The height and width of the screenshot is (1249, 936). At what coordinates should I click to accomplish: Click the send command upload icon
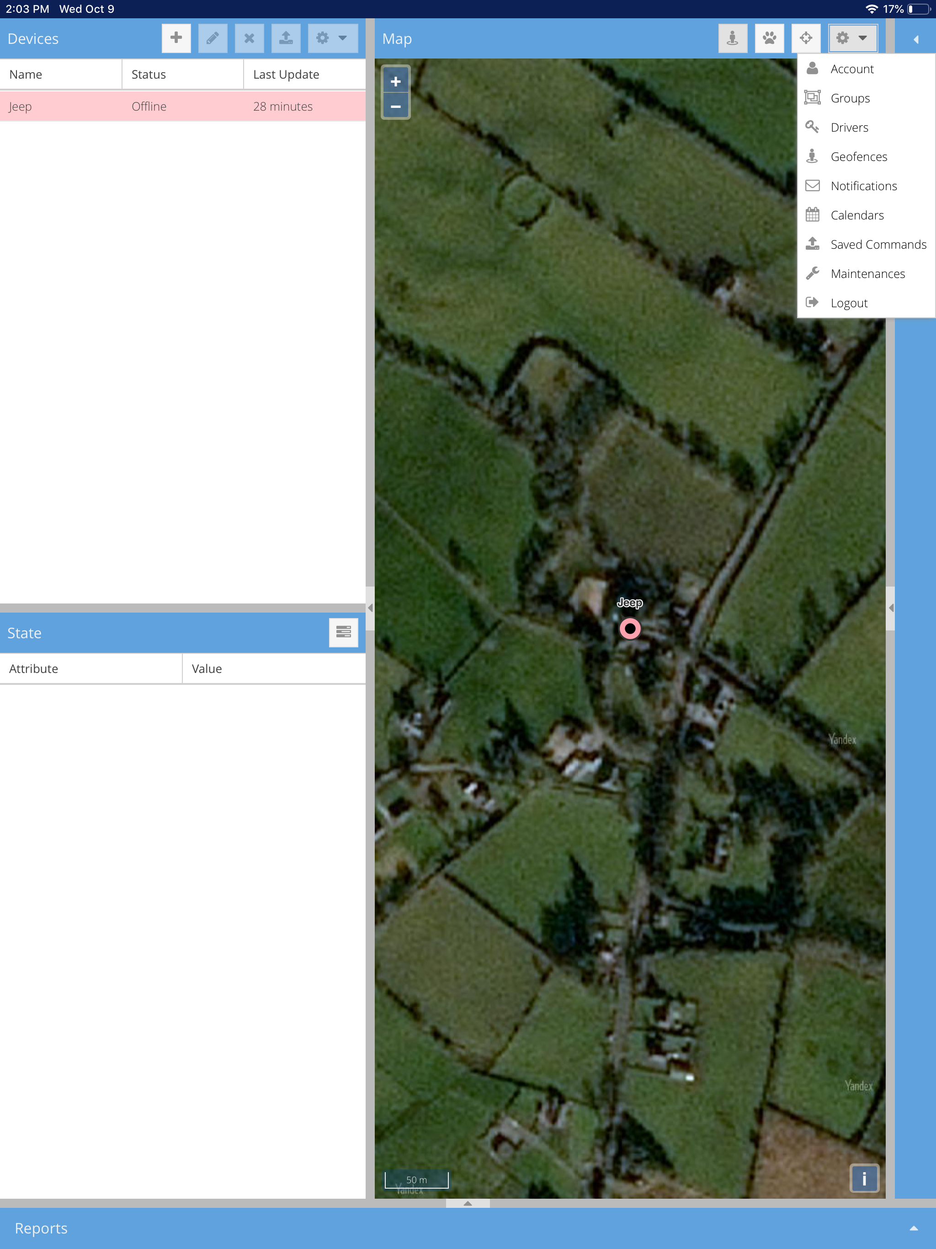click(x=286, y=38)
